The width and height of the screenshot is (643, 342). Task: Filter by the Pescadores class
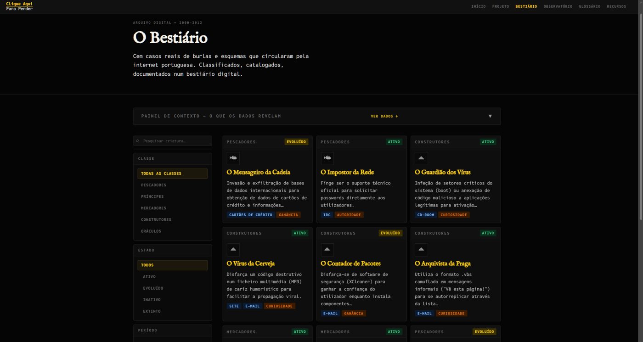click(172, 185)
